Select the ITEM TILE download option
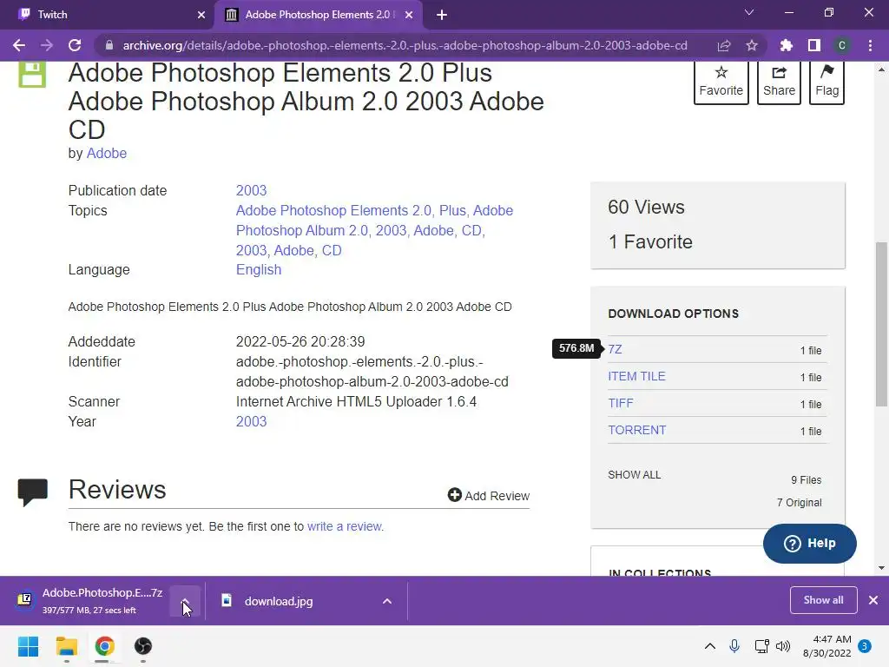 pyautogui.click(x=636, y=376)
